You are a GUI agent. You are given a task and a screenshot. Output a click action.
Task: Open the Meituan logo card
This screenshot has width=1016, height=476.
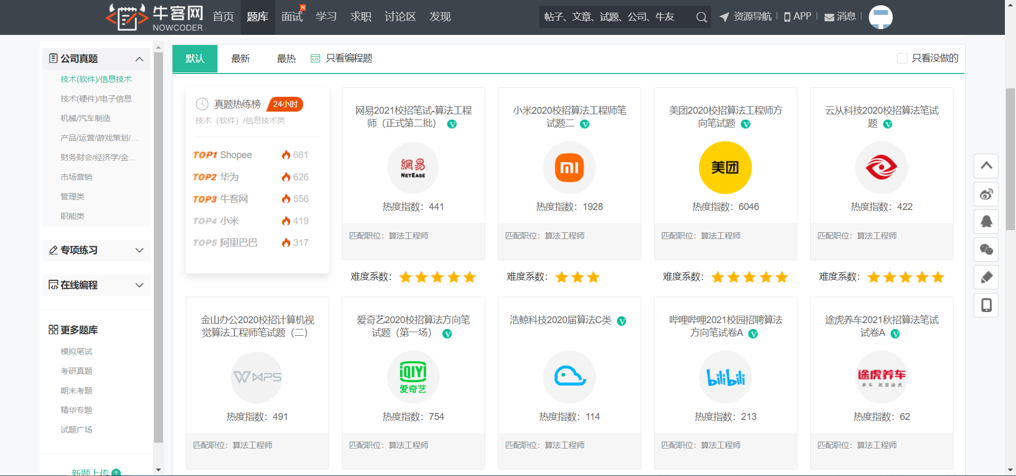725,168
